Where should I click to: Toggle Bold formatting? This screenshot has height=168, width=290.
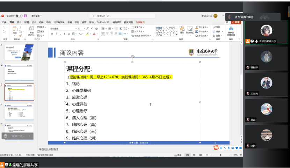pyautogui.click(x=52, y=34)
